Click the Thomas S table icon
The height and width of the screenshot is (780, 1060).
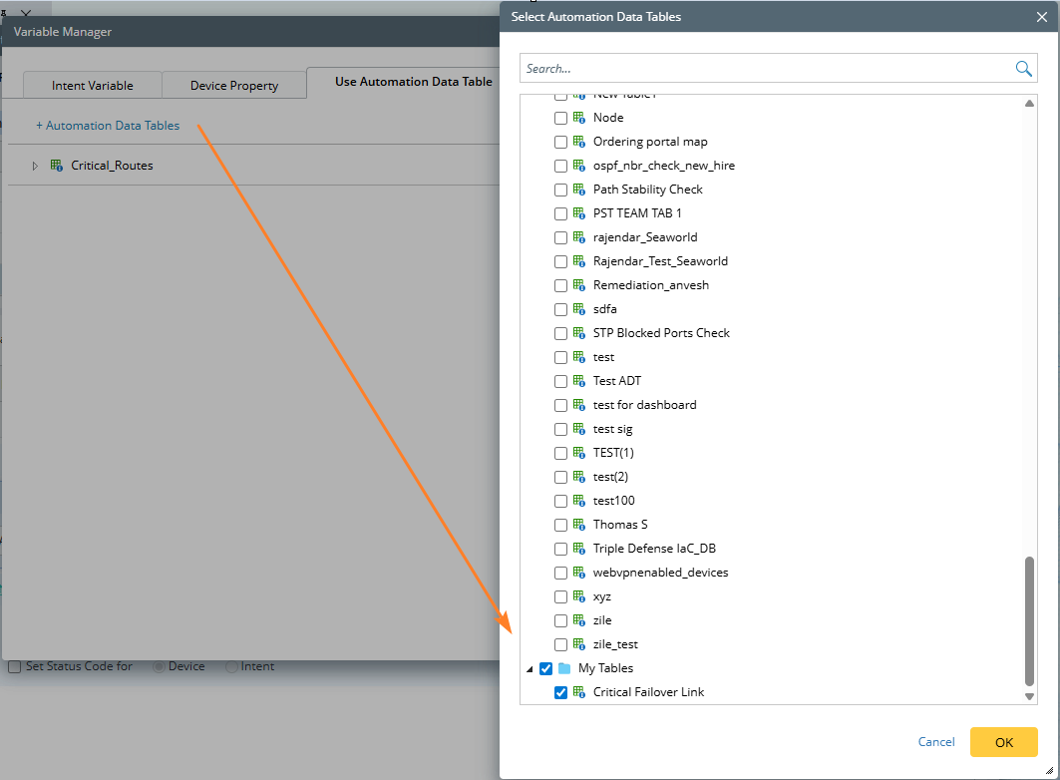pyautogui.click(x=579, y=525)
